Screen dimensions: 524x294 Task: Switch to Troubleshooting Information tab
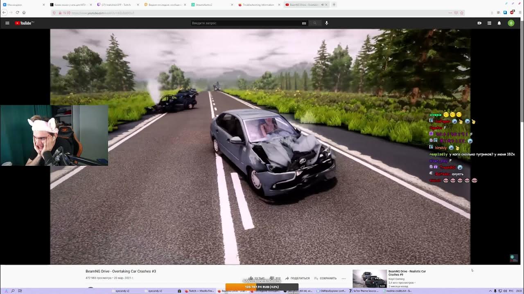[260, 4]
